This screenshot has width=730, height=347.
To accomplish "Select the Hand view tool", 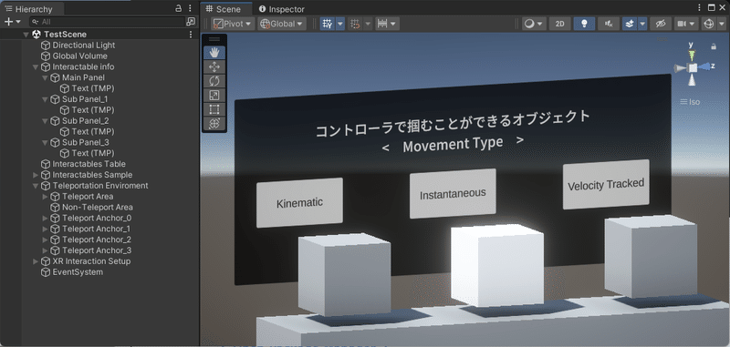I will tap(214, 53).
